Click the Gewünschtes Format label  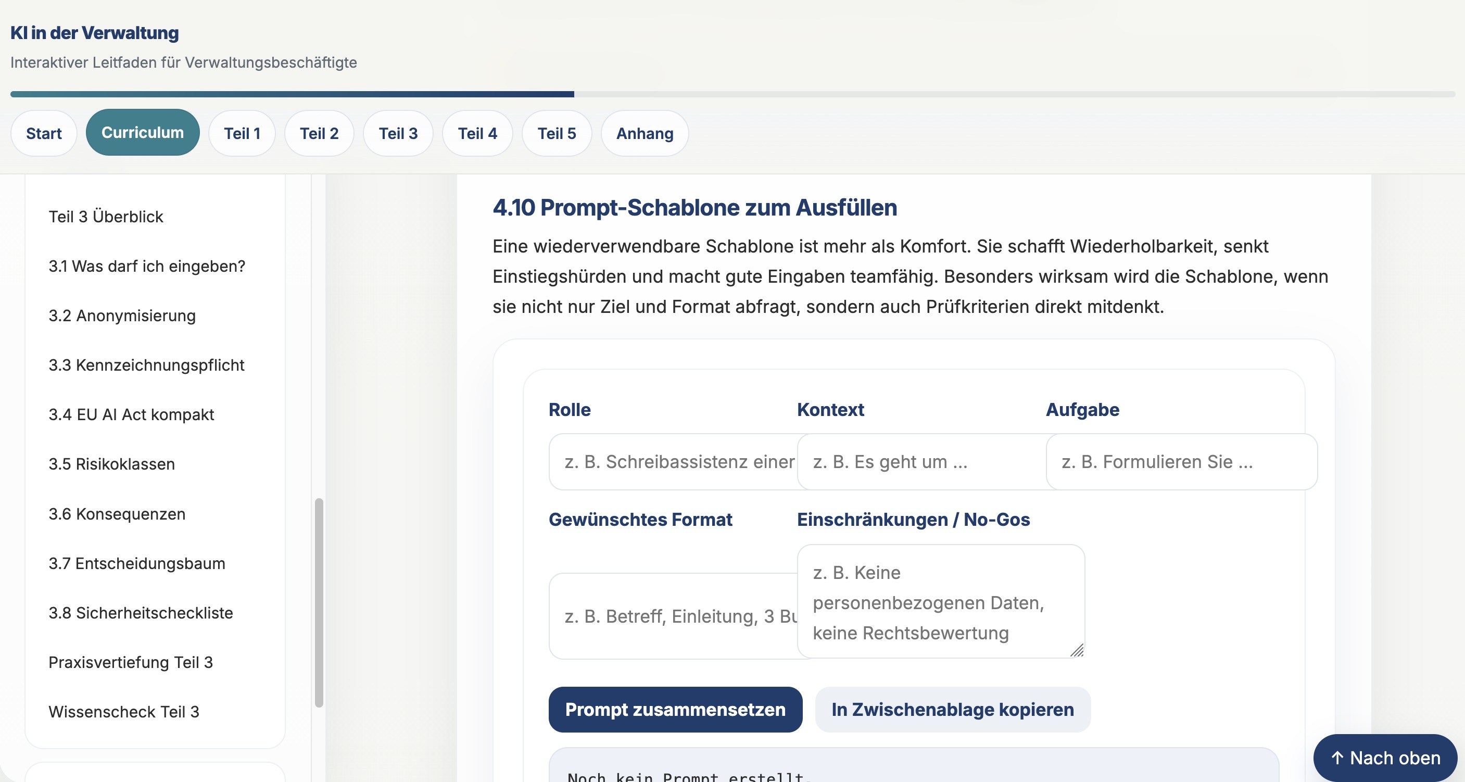[640, 519]
